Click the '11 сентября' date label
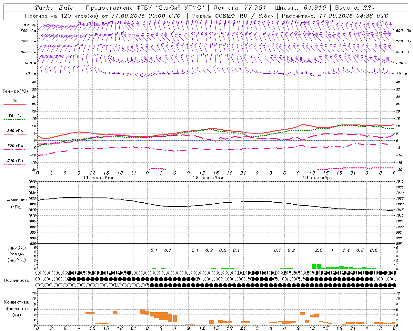413x331 pixels. [98, 178]
